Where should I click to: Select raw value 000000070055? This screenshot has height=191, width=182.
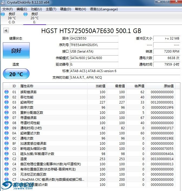tap(162, 149)
